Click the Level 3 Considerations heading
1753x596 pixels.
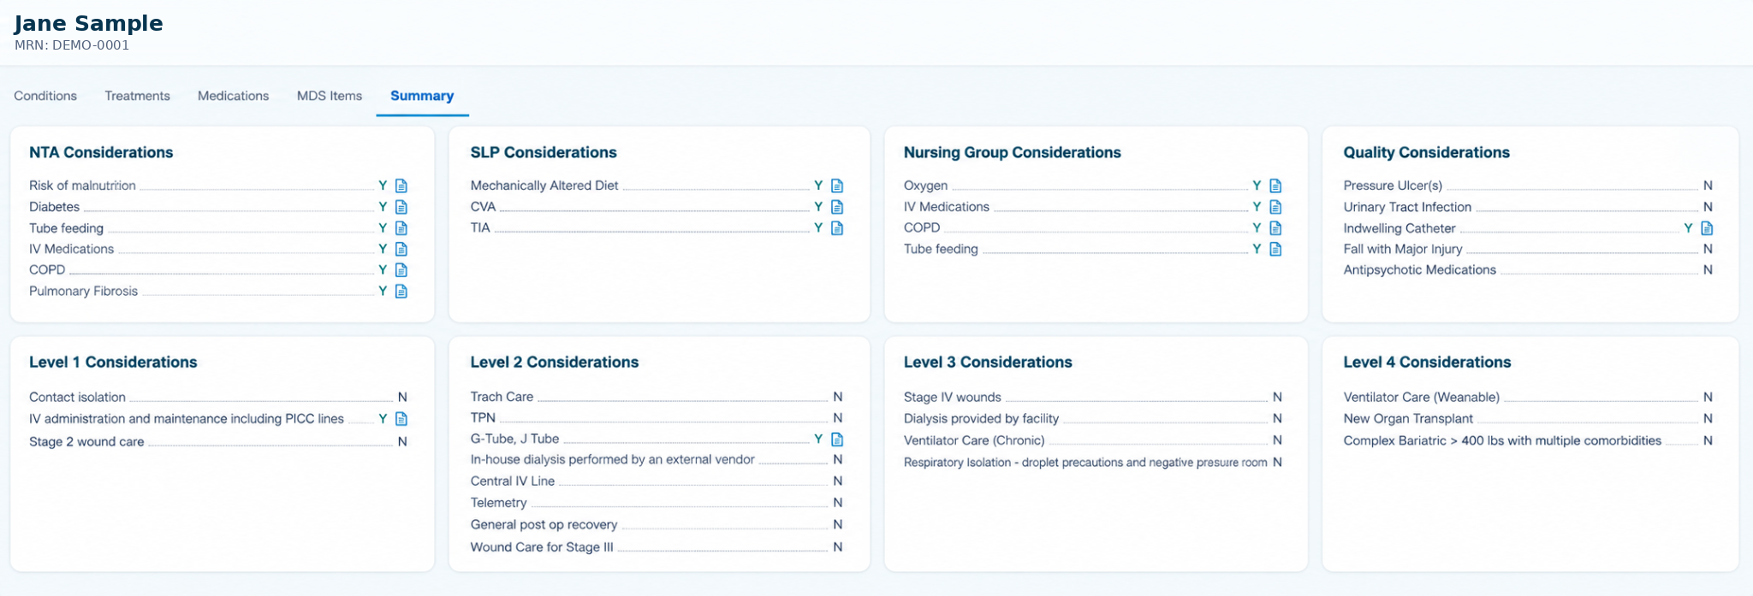tap(988, 363)
